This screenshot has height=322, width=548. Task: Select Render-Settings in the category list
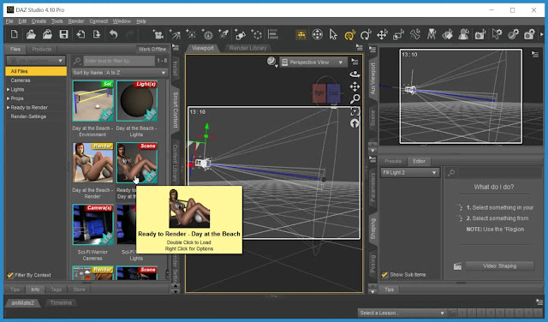pyautogui.click(x=28, y=116)
